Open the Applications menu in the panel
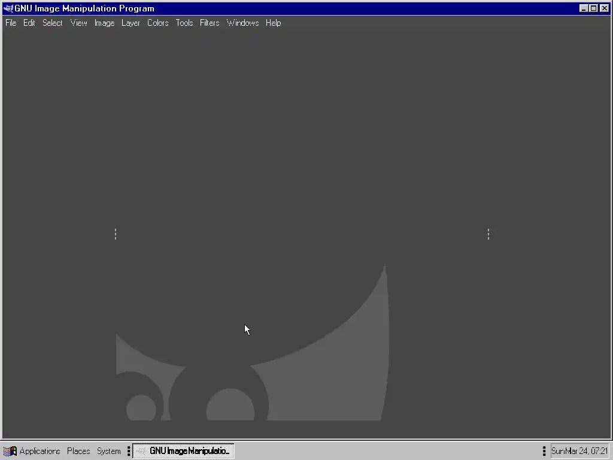613x460 pixels. (x=40, y=451)
